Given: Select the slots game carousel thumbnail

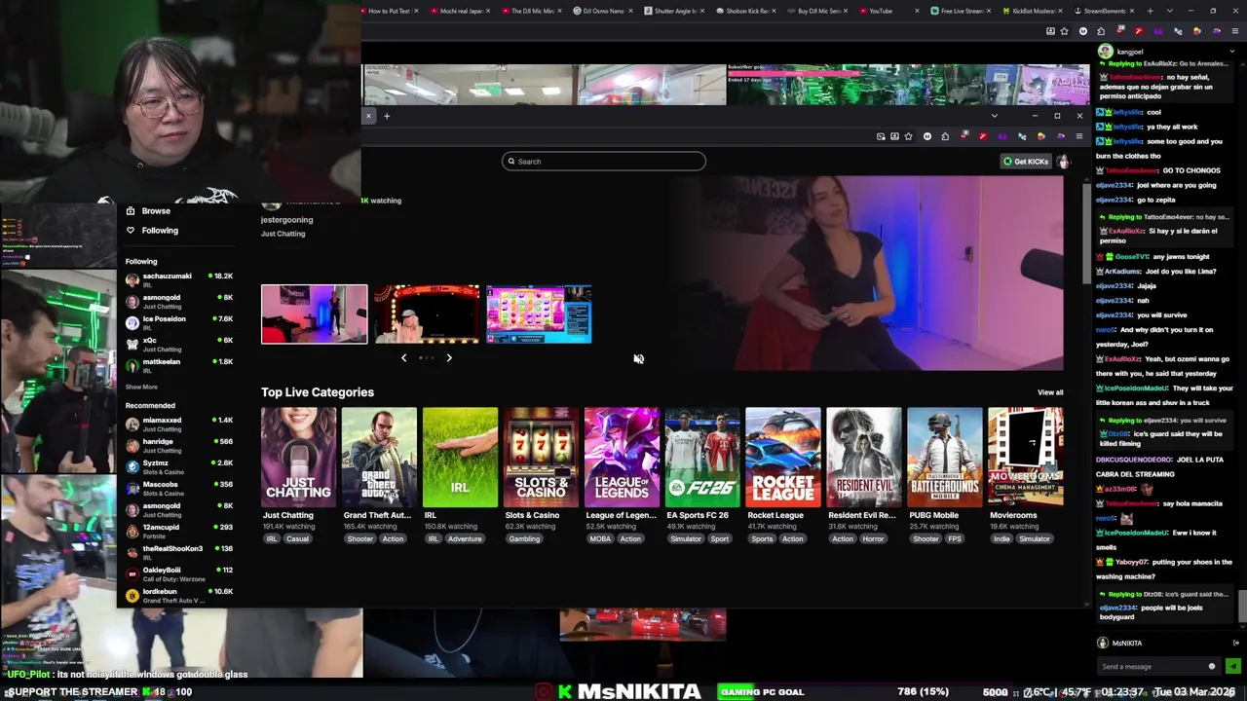Looking at the screenshot, I should click(x=539, y=314).
